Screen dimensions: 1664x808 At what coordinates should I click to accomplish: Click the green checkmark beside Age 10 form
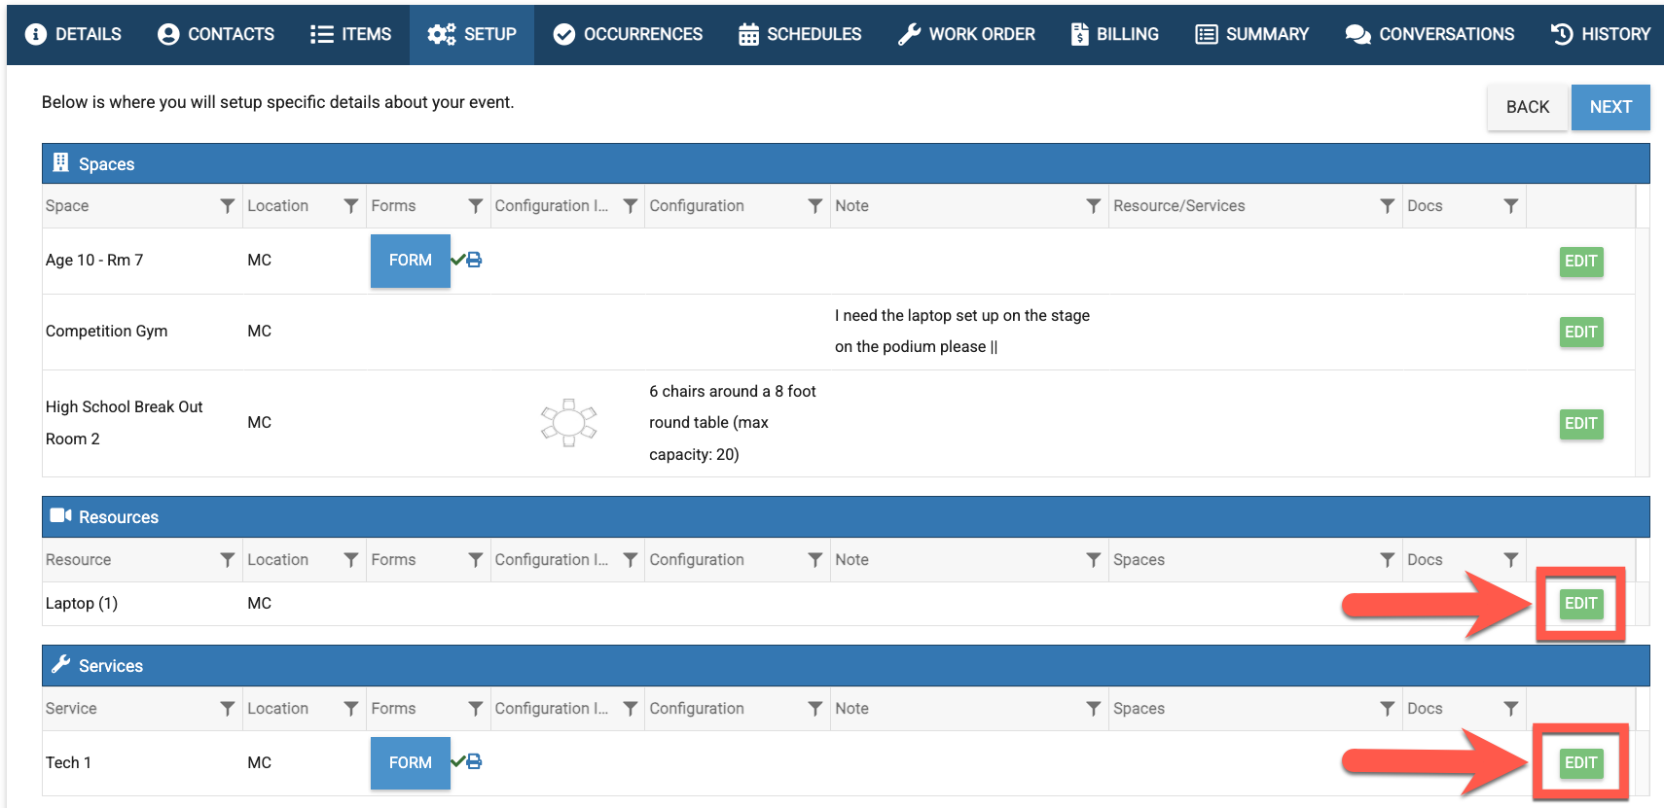[457, 260]
